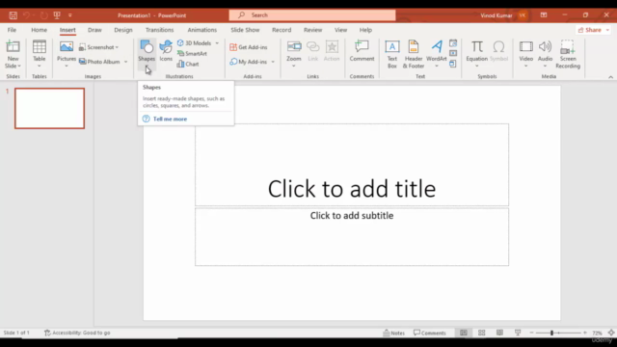
Task: Switch to the Home tab
Action: pyautogui.click(x=39, y=30)
